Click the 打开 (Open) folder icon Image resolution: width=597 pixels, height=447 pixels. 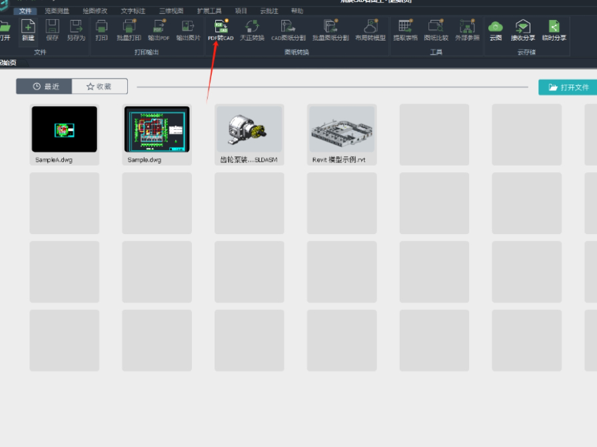pos(5,27)
